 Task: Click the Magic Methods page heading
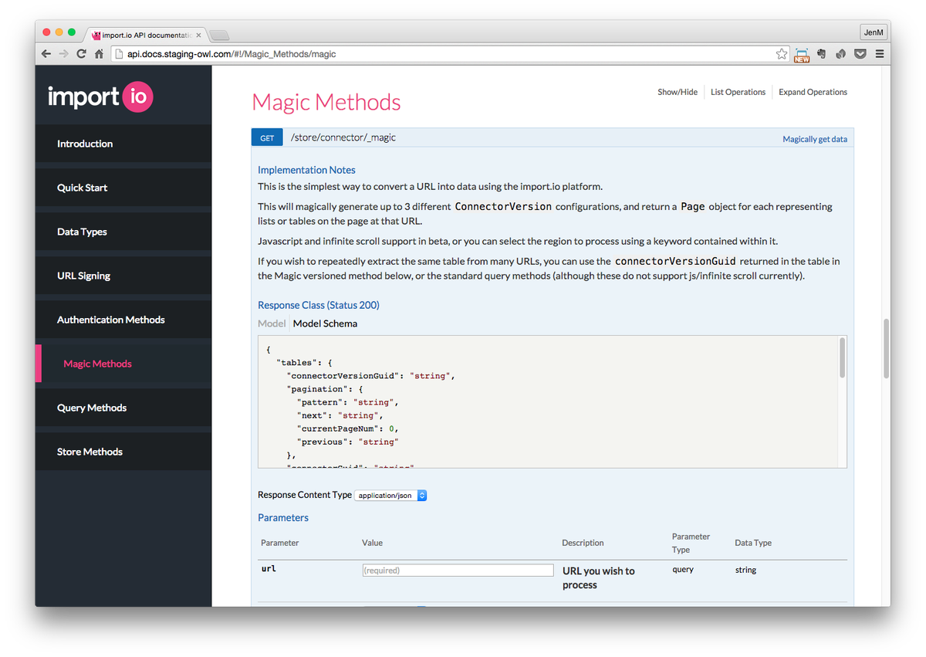click(326, 102)
